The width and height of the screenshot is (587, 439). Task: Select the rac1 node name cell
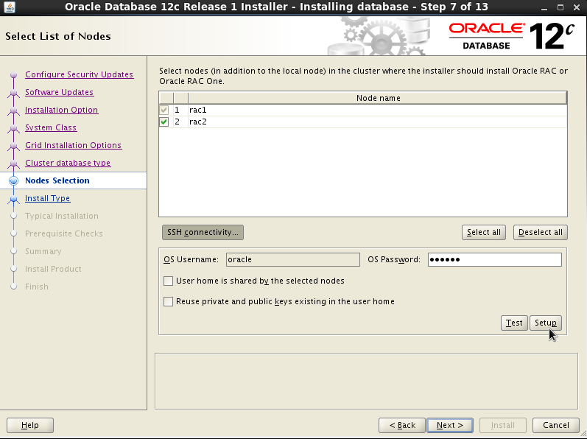377,110
